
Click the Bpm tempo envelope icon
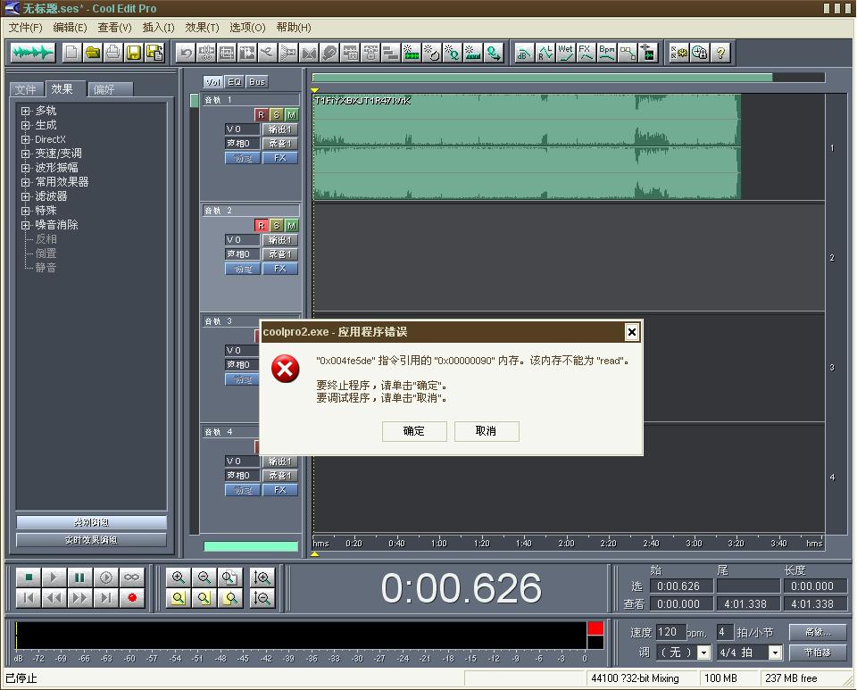coord(607,53)
